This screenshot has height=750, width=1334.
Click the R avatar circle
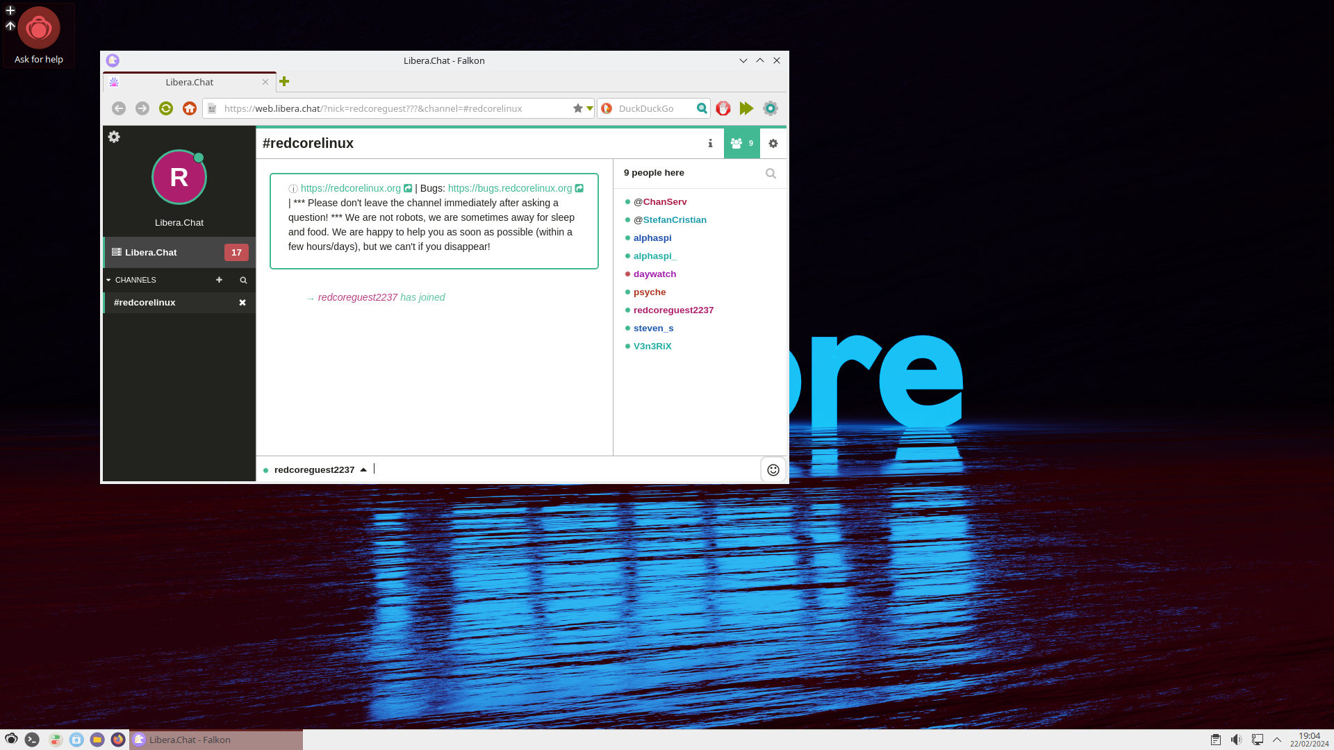tap(179, 177)
